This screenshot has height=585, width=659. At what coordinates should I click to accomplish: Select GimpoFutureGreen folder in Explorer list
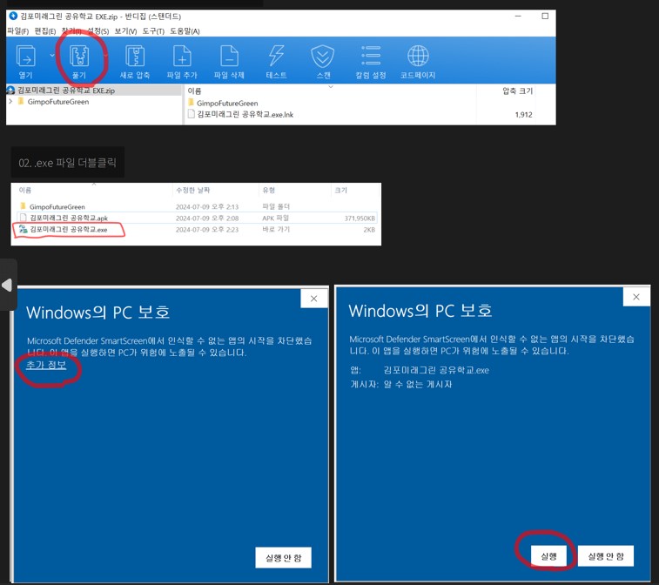tap(57, 207)
